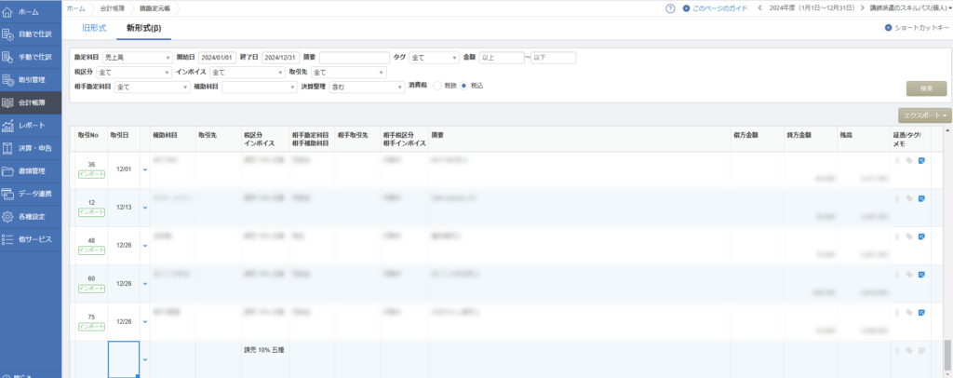Select the 税抜 radio button

point(438,86)
